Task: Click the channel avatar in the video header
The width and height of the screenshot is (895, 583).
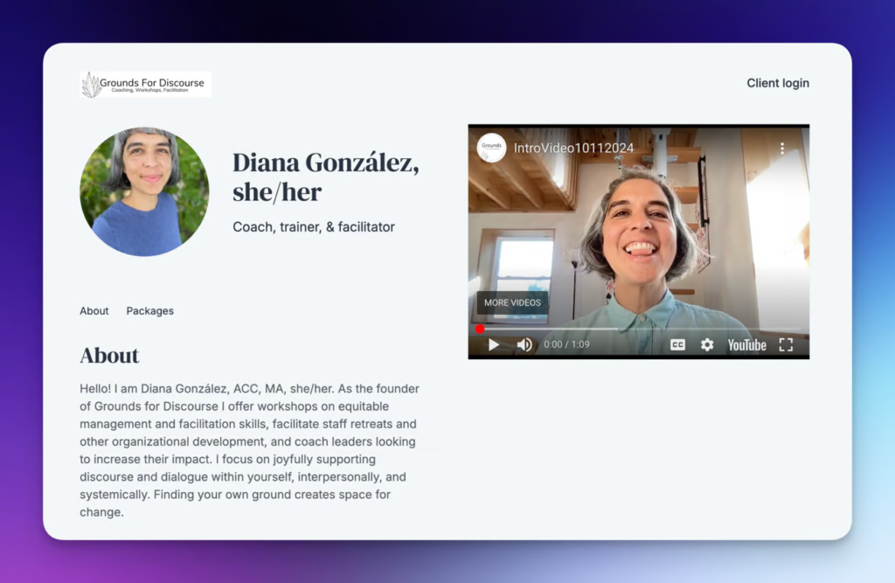Action: coord(492,148)
